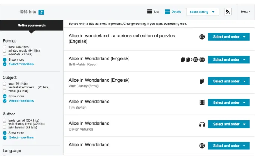Viewport: 255px width, 158px height.
Task: Open Alice in Wonderland by Walt Disney (firma)
Action: (99, 80)
